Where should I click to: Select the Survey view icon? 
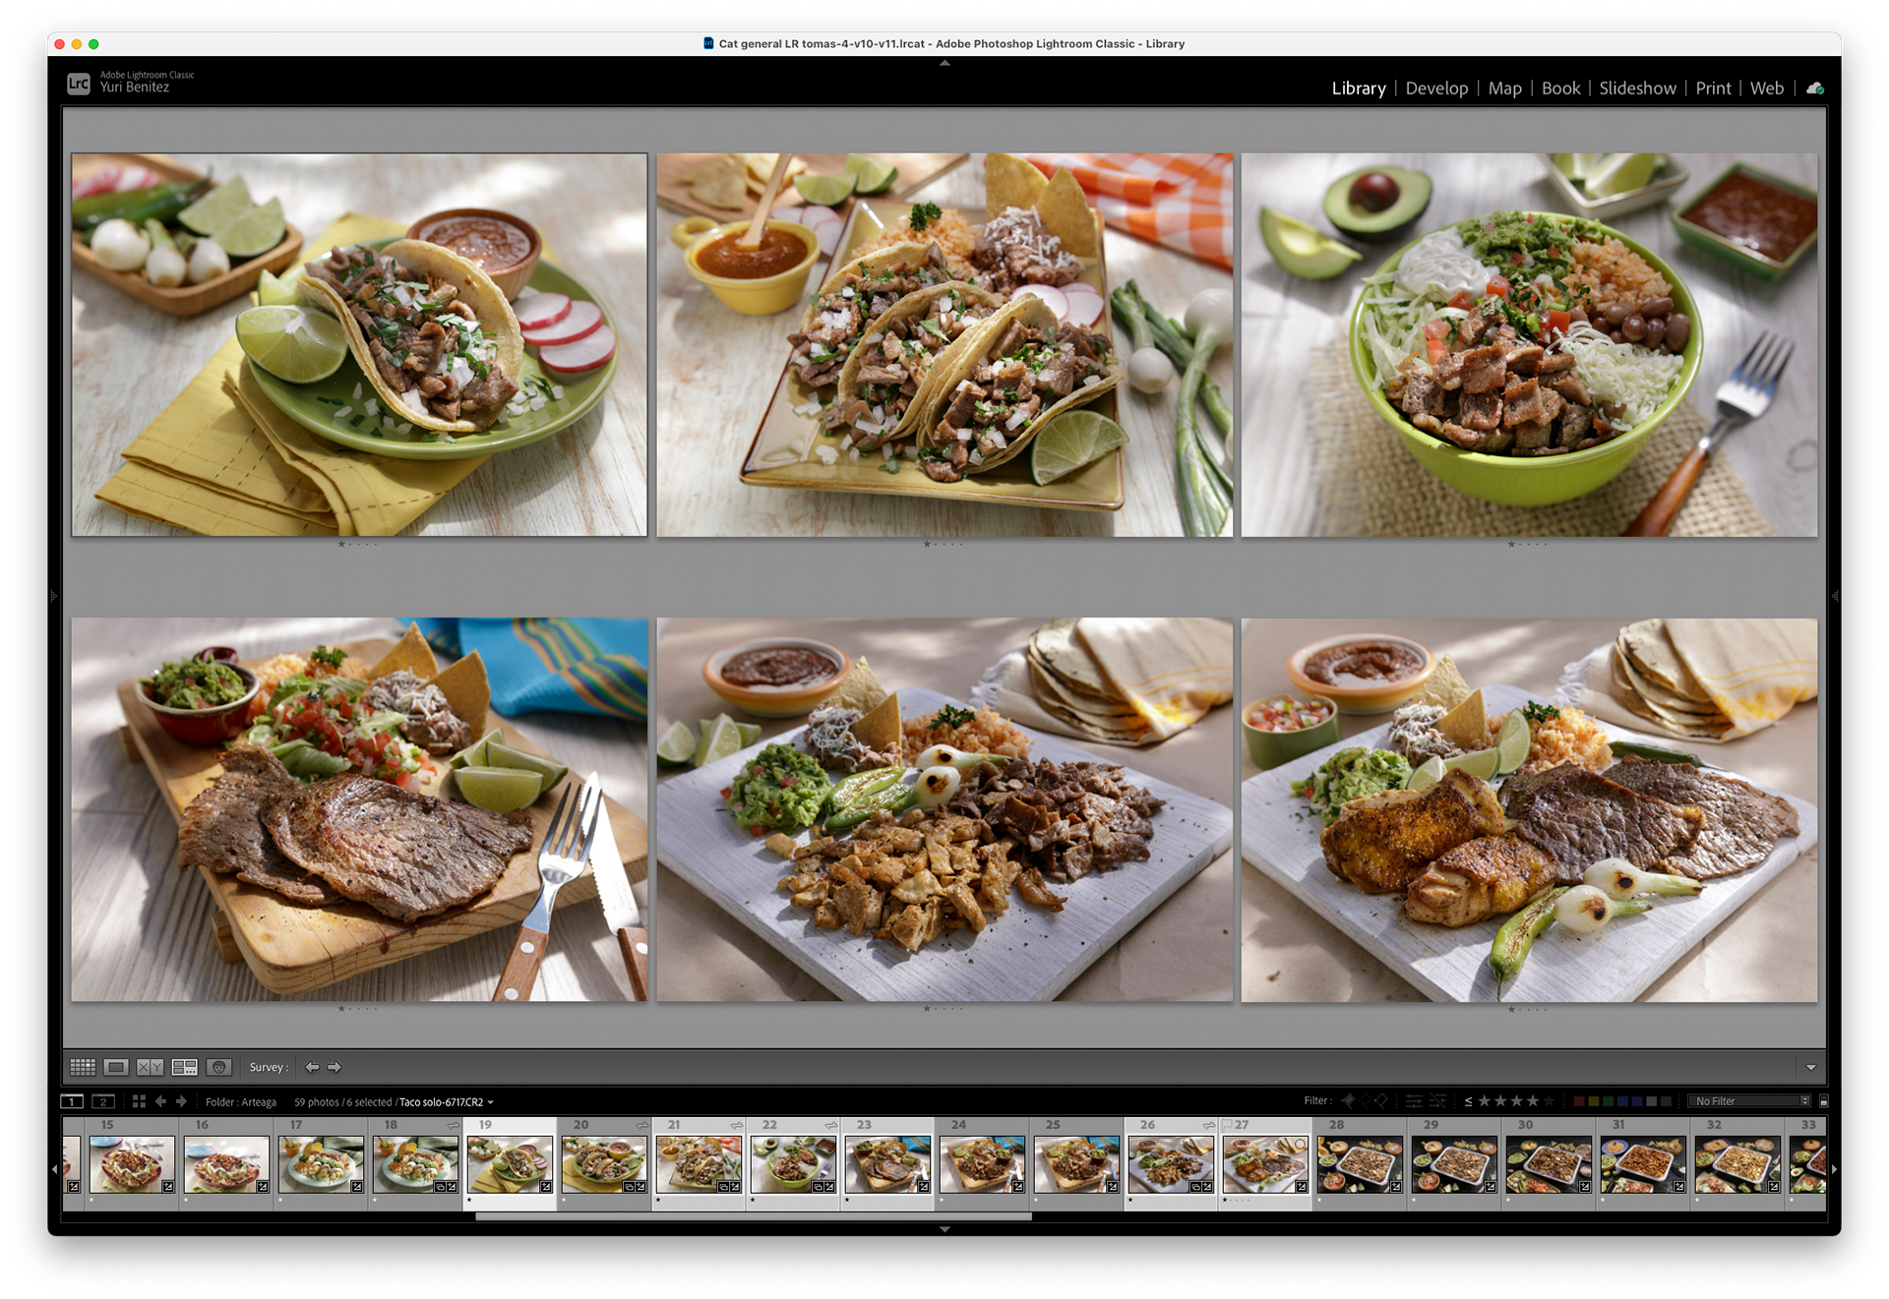[x=184, y=1067]
